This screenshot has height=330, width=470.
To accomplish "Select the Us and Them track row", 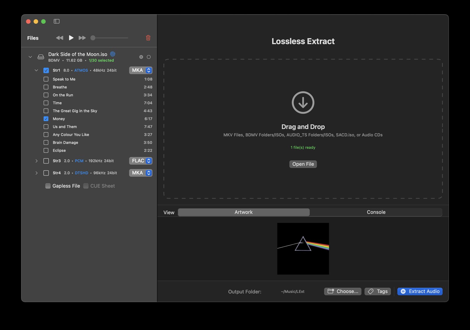I will click(x=98, y=127).
